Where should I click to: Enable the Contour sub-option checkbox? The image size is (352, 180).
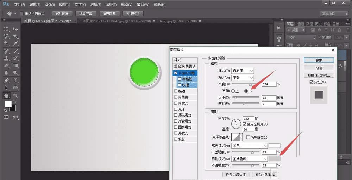180,79
